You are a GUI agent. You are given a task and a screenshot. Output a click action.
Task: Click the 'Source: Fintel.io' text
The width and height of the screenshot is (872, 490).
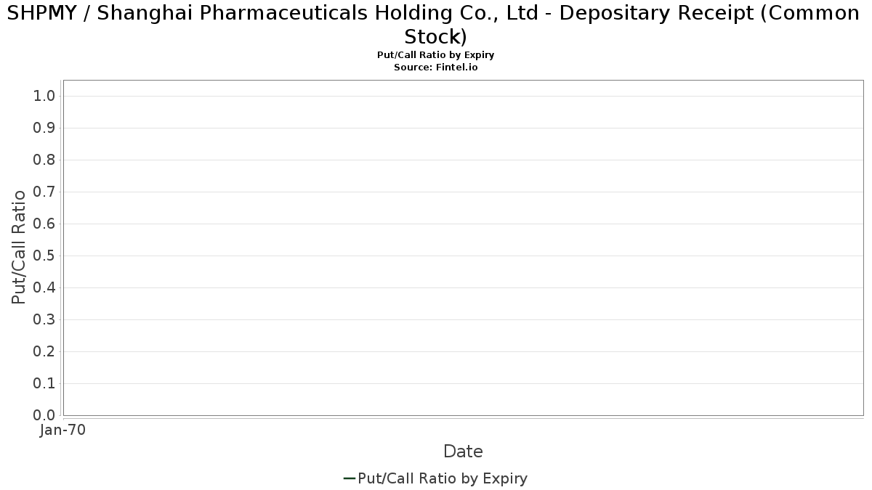pos(436,67)
